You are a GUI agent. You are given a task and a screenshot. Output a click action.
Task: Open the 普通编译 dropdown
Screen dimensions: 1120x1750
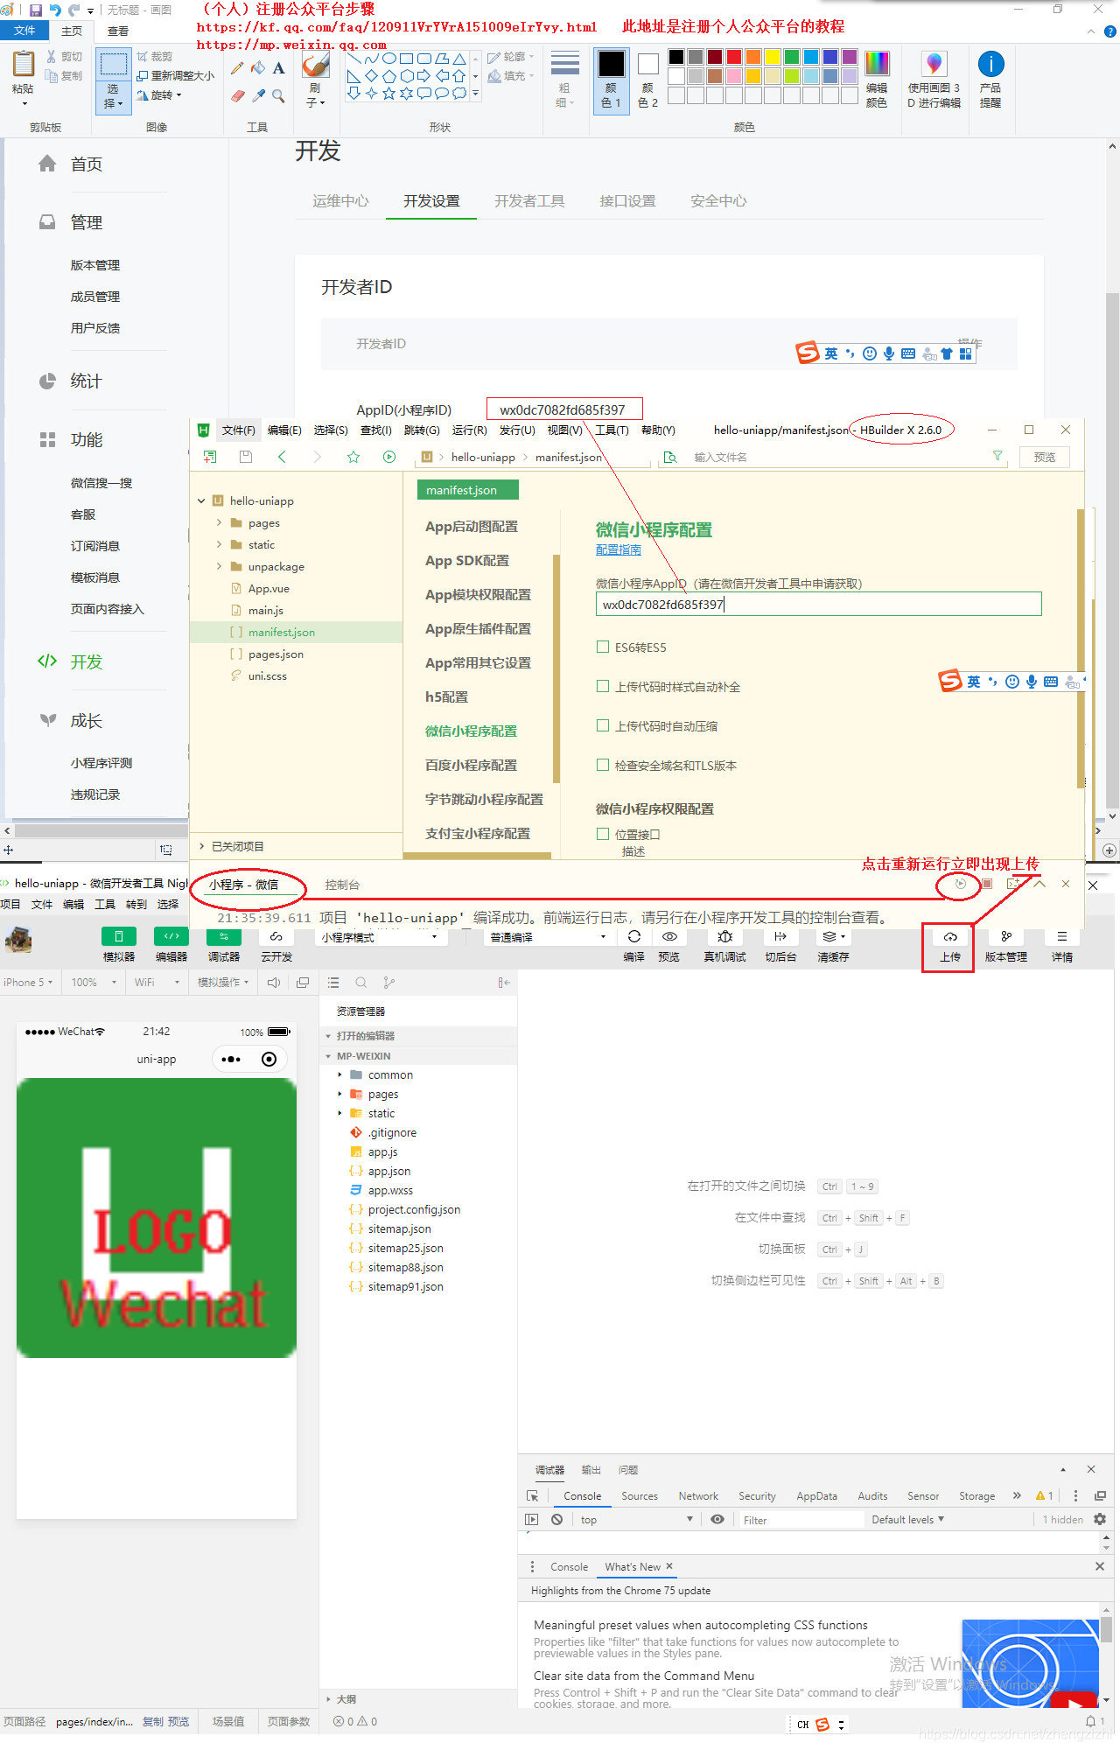pyautogui.click(x=549, y=937)
